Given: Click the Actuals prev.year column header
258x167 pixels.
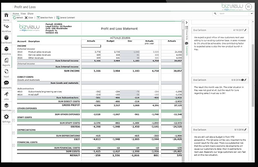Looking at the screenshot, I should coord(149,42).
